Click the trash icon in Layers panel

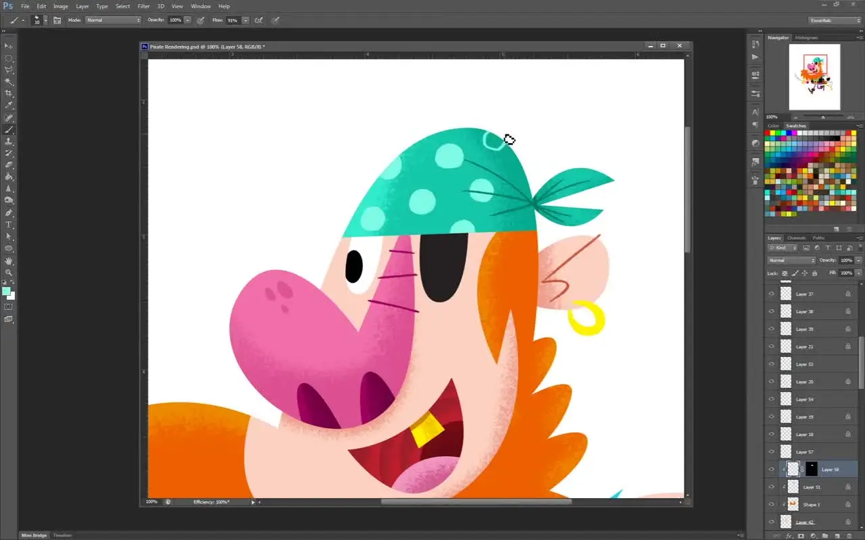tap(849, 535)
